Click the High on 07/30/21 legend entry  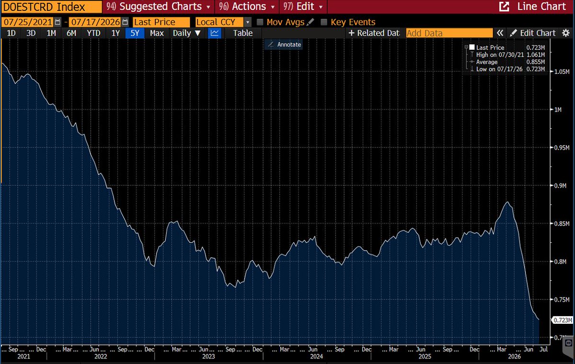click(507, 55)
